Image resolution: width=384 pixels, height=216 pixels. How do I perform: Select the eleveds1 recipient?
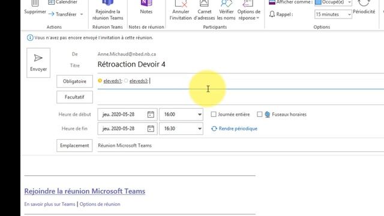[x=112, y=81]
